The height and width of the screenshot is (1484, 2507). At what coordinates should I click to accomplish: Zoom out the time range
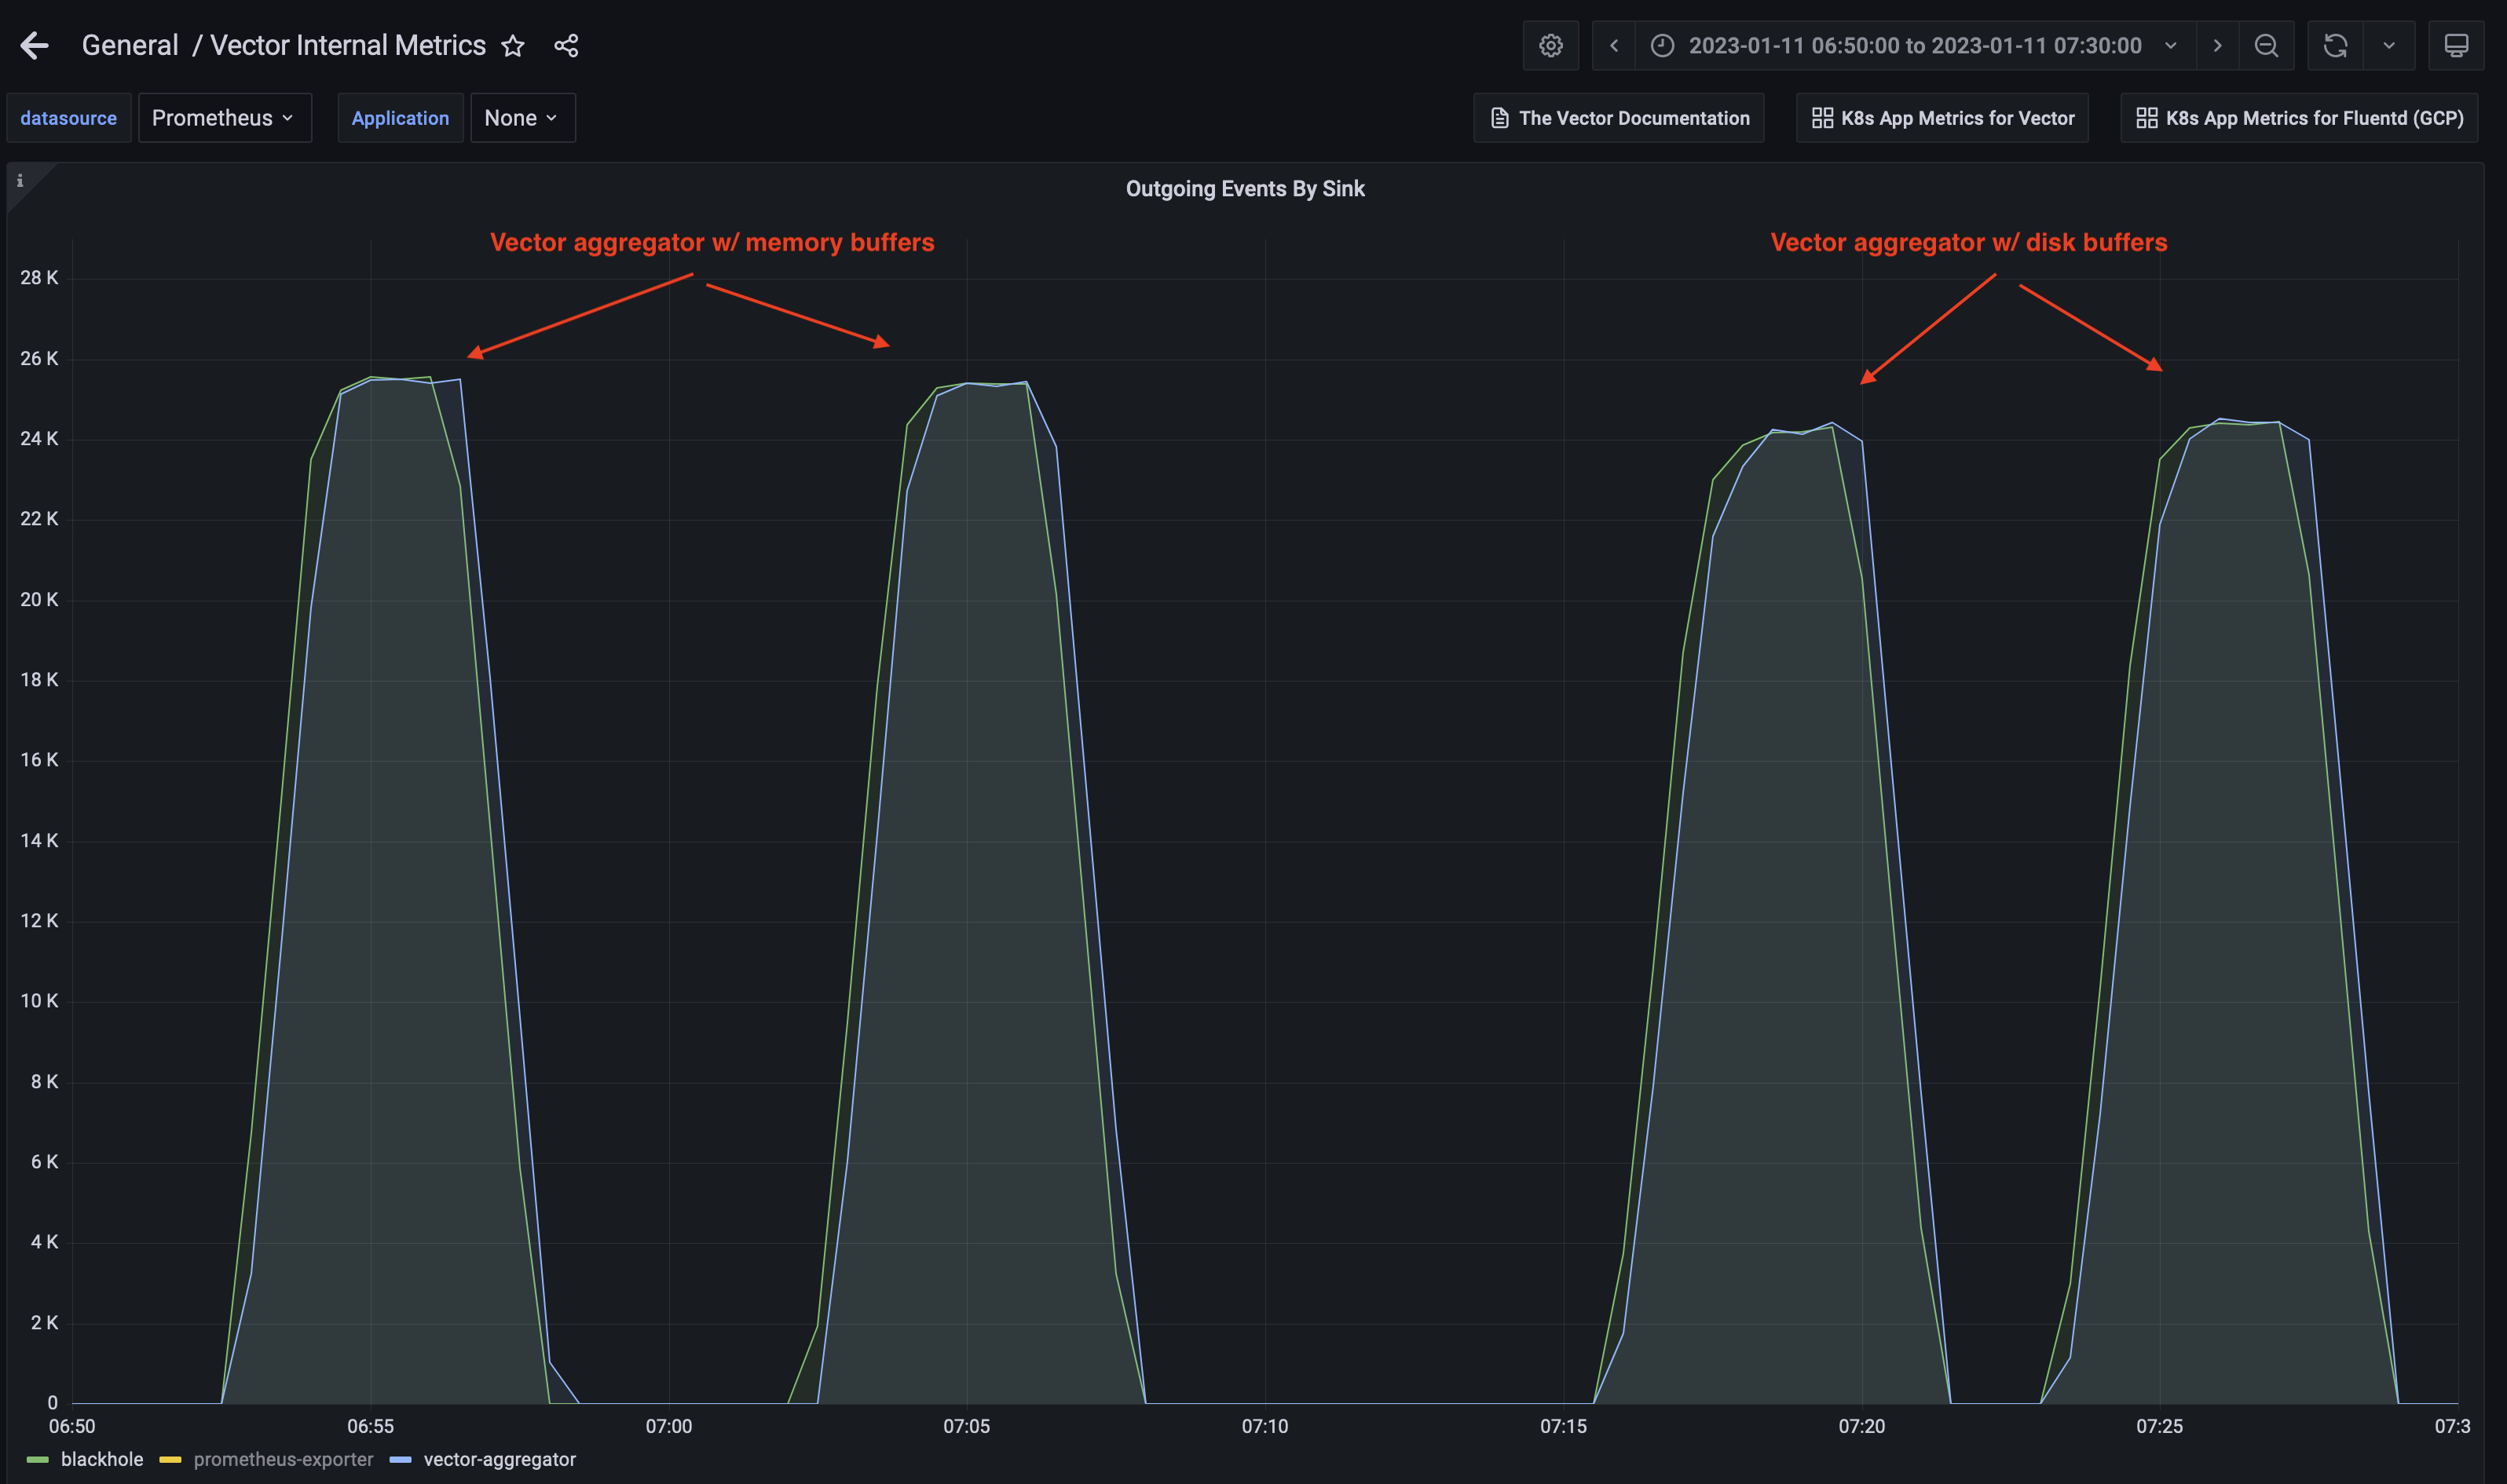[x=2265, y=45]
